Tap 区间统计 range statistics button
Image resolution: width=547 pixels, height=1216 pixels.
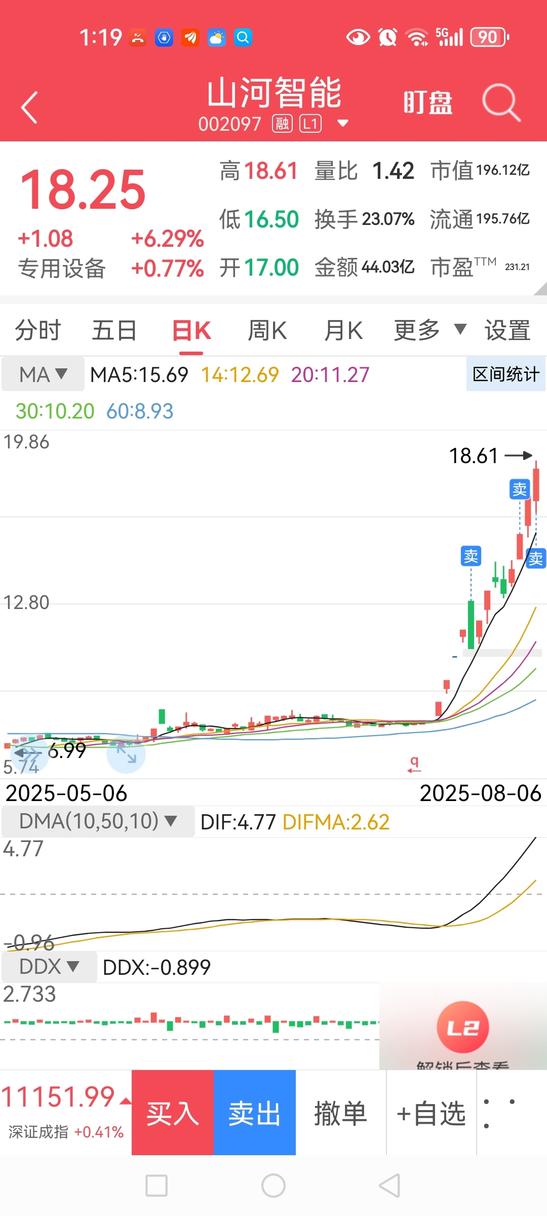click(x=505, y=374)
